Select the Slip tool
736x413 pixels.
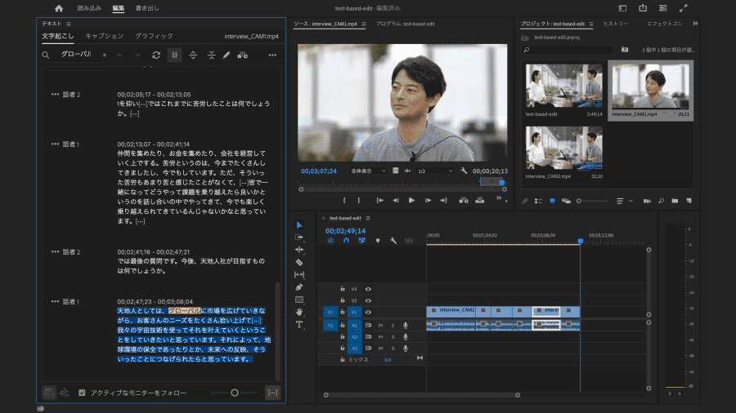(x=299, y=275)
